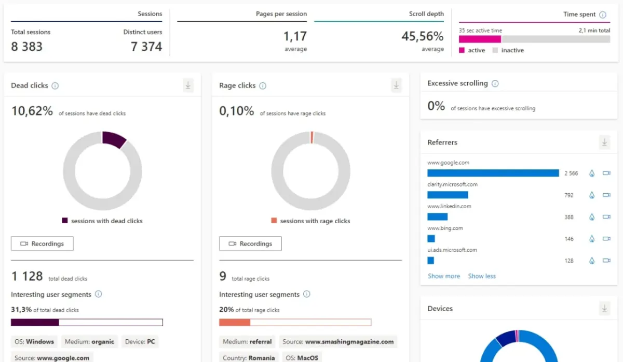The image size is (623, 362).
Task: Click the www.linkedin.com referrer bar
Action: 437,217
